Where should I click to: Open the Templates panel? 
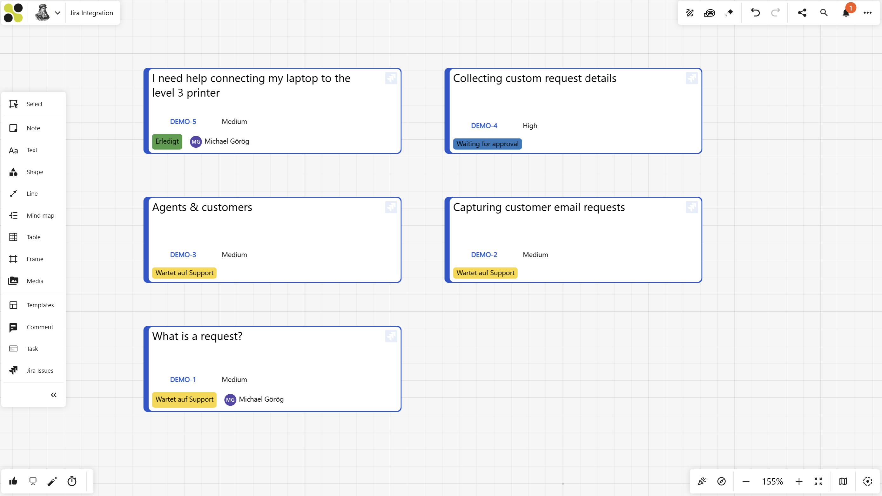click(x=33, y=305)
